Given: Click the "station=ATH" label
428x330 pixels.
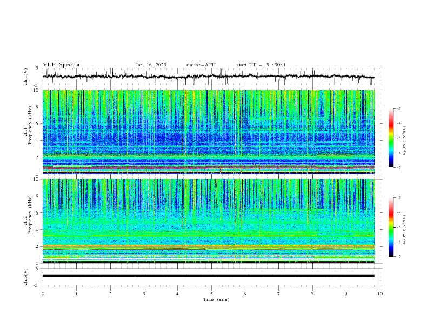Looking at the screenshot, I should pos(200,65).
